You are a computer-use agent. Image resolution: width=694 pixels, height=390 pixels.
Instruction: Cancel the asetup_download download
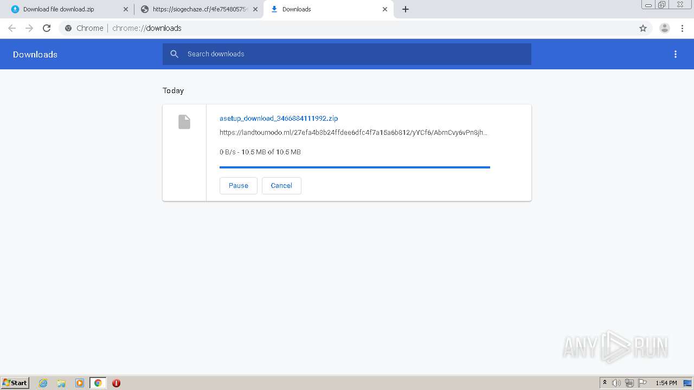click(x=281, y=185)
